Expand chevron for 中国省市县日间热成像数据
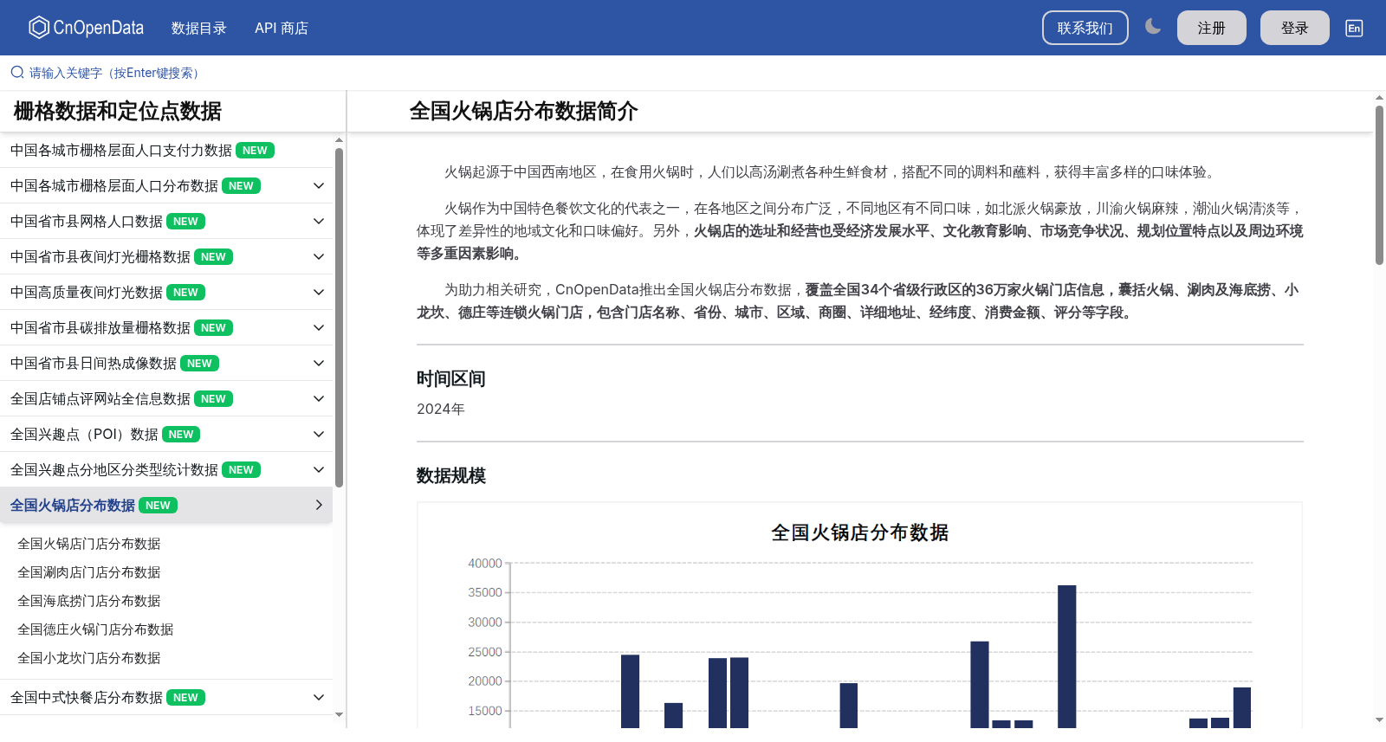The width and height of the screenshot is (1386, 742). (319, 363)
